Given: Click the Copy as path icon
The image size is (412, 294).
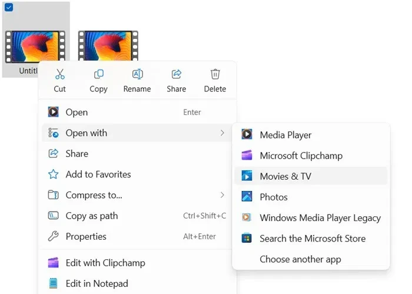Looking at the screenshot, I should 54,216.
